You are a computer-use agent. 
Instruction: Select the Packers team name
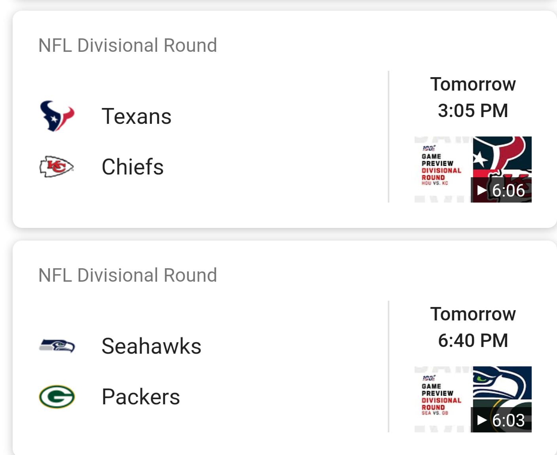140,397
